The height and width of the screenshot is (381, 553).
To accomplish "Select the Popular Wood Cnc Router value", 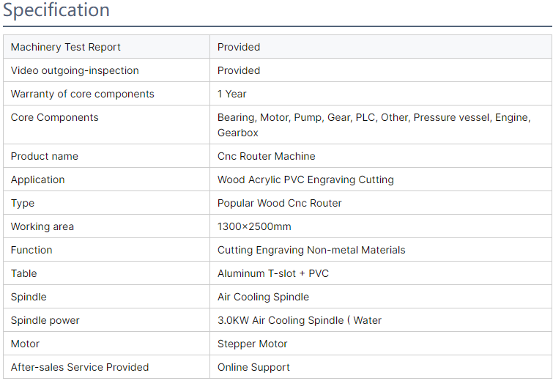I will tap(280, 203).
